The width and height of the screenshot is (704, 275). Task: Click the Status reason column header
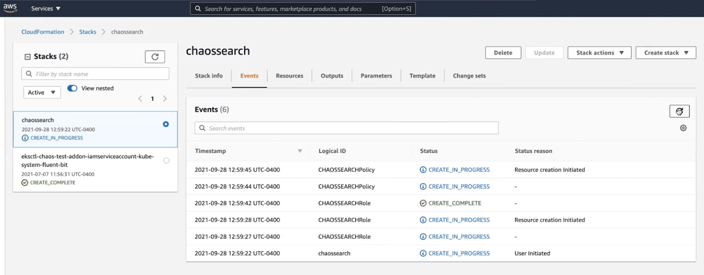pos(533,151)
